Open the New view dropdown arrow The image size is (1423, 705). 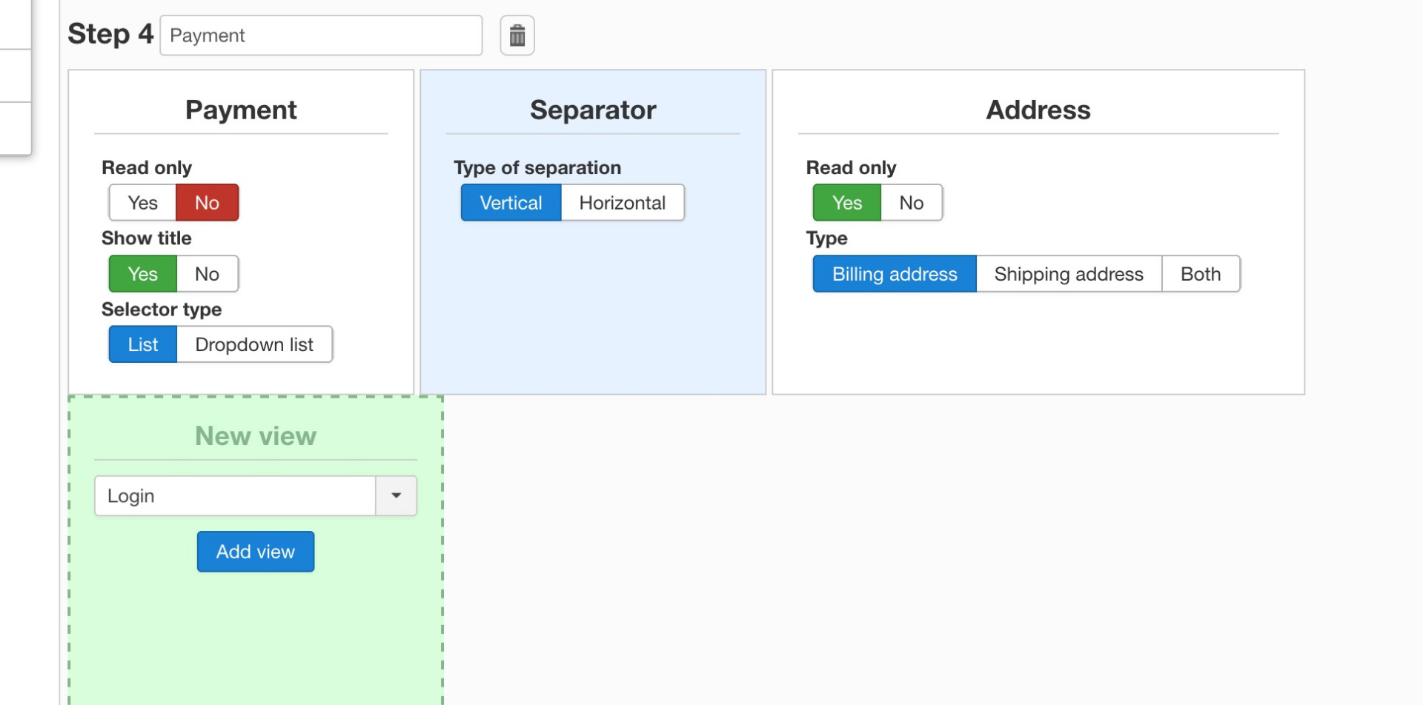(396, 495)
